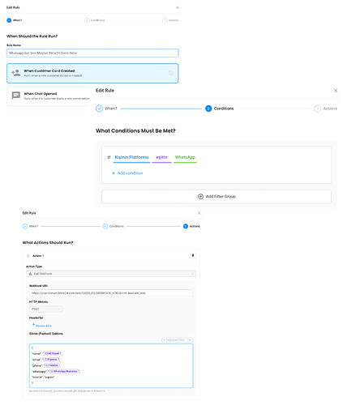Viewport: 343px width, 405px height.
Task: Delete Action 1 using the trash icon
Action: point(193,255)
